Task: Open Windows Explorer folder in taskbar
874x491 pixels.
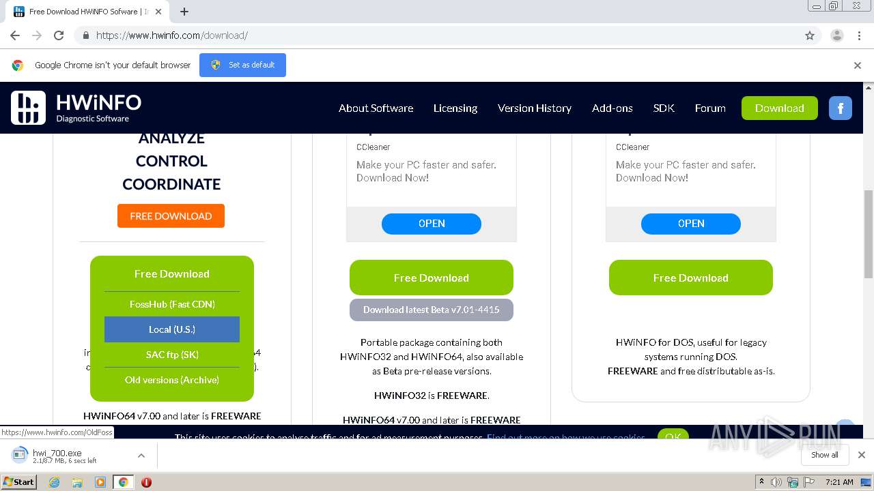Action: point(77,482)
